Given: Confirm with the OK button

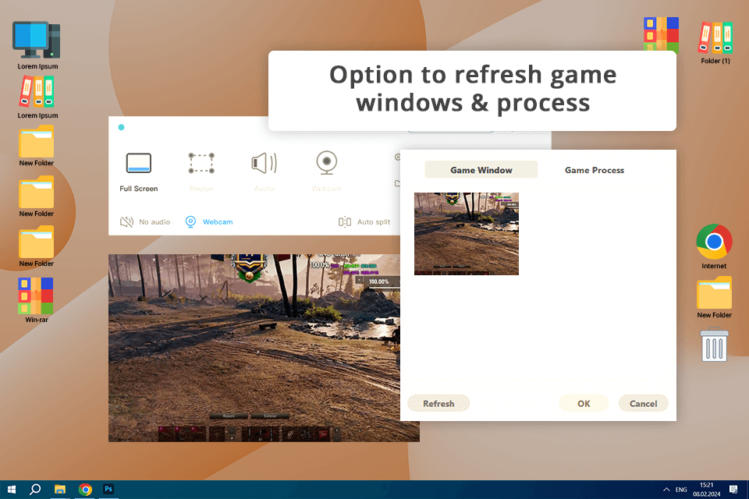Looking at the screenshot, I should point(584,404).
